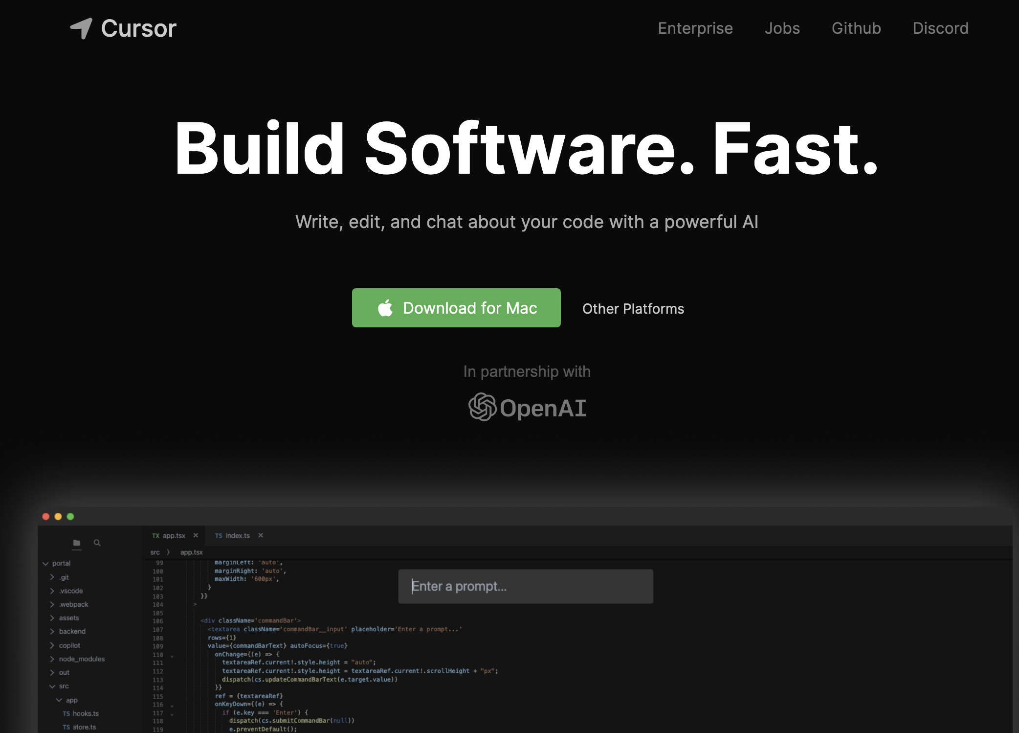The height and width of the screenshot is (733, 1019).
Task: Click the Cursor arrow logo icon
Action: pyautogui.click(x=82, y=28)
